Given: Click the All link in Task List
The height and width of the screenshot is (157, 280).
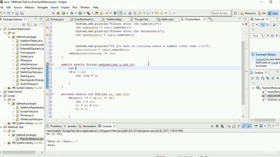Looking at the screenshot, I should click(x=272, y=36).
